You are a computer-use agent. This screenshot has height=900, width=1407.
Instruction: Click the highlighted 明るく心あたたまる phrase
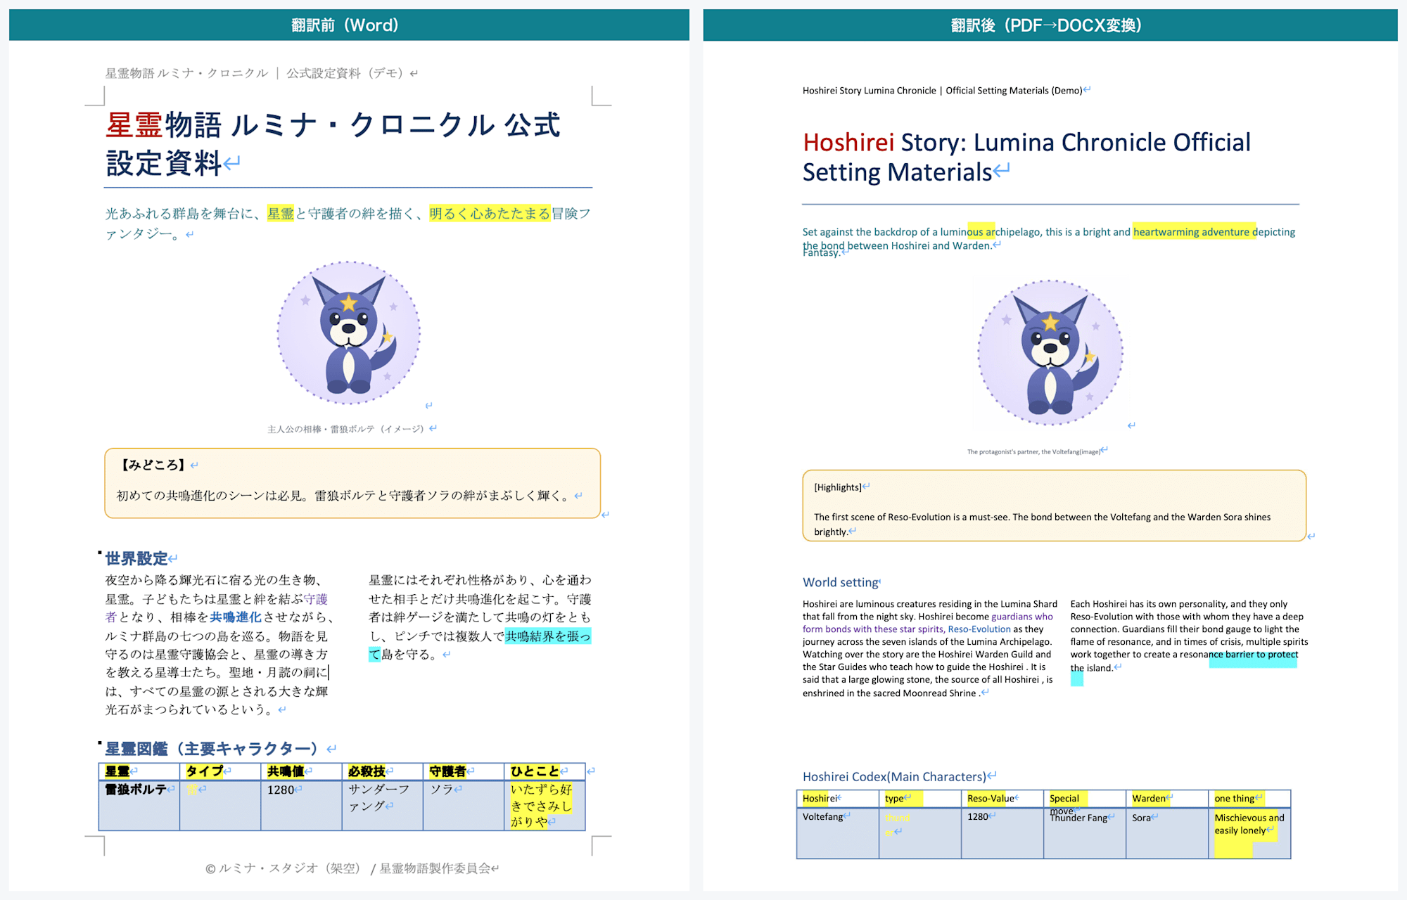tap(490, 213)
